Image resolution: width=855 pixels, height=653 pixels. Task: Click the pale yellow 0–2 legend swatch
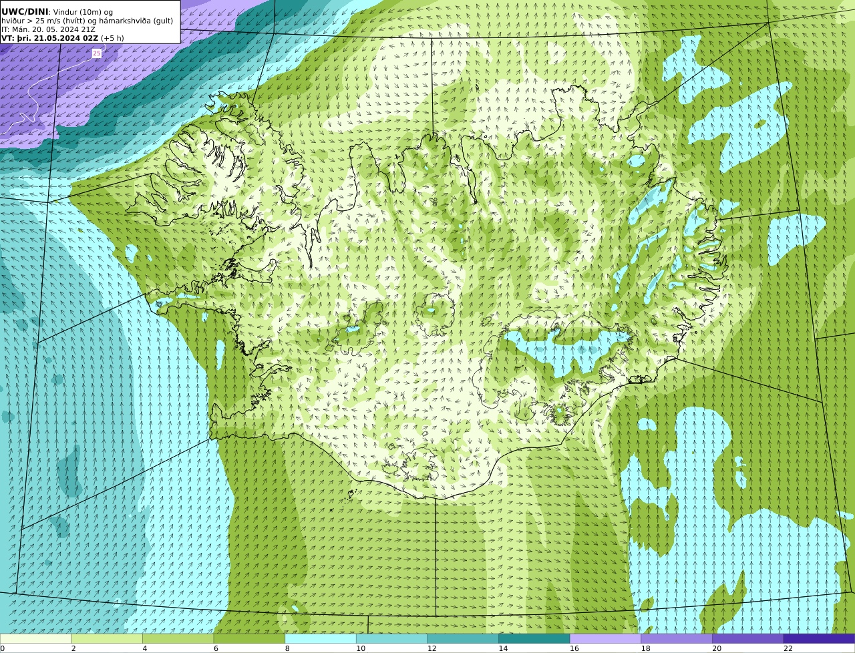tap(35, 638)
